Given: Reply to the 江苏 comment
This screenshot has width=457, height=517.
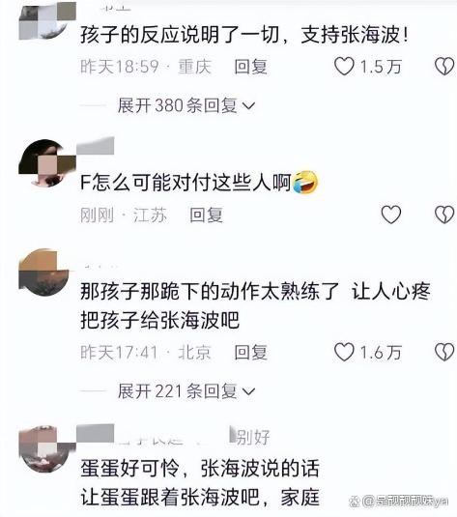Looking at the screenshot, I should pos(206,215).
